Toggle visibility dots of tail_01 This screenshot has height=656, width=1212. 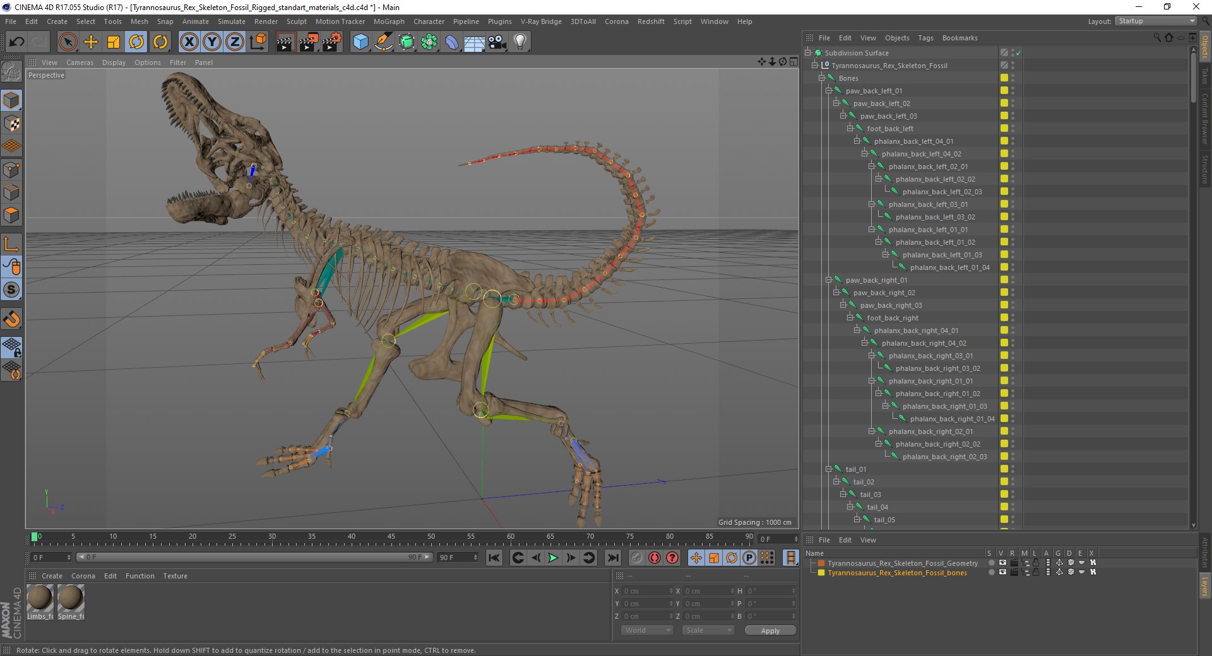click(1013, 469)
